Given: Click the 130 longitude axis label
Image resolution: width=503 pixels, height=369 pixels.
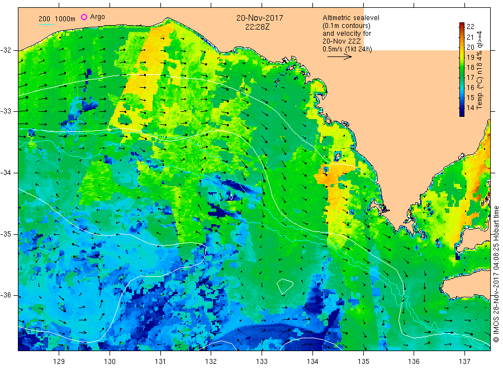Looking at the screenshot, I should coord(110,361).
